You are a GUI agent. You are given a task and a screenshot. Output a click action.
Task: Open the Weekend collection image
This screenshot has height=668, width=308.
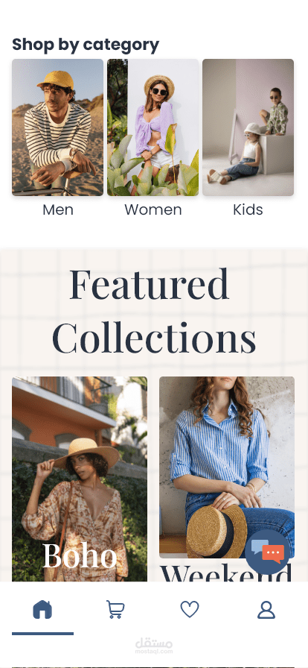227,467
